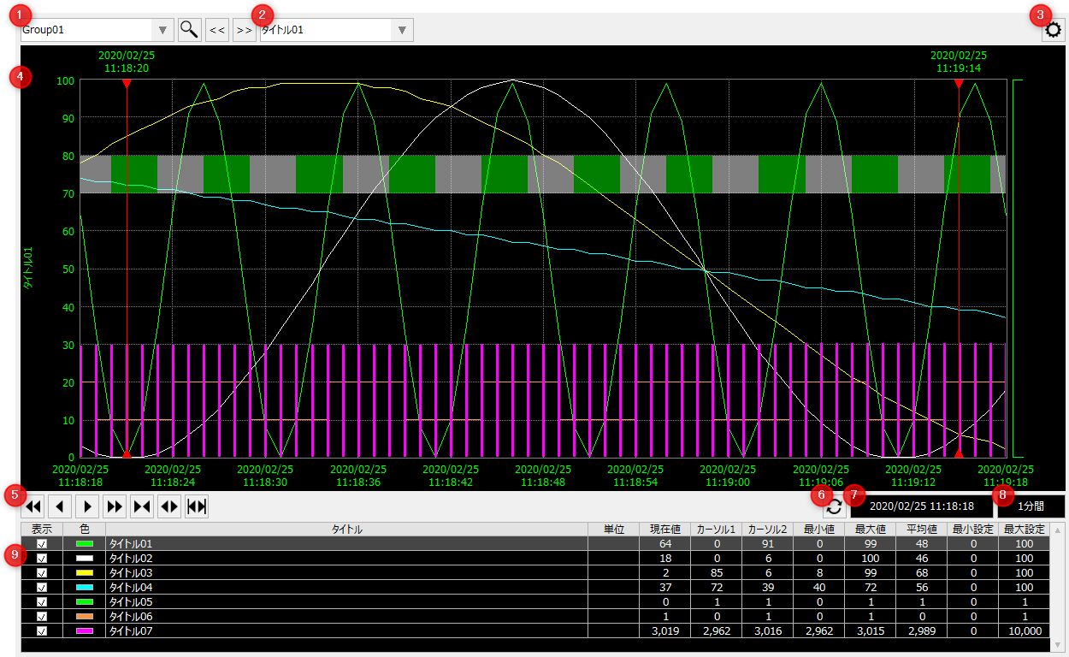
Task: Click the fit-to-full-range icon with bars
Action: point(197,506)
